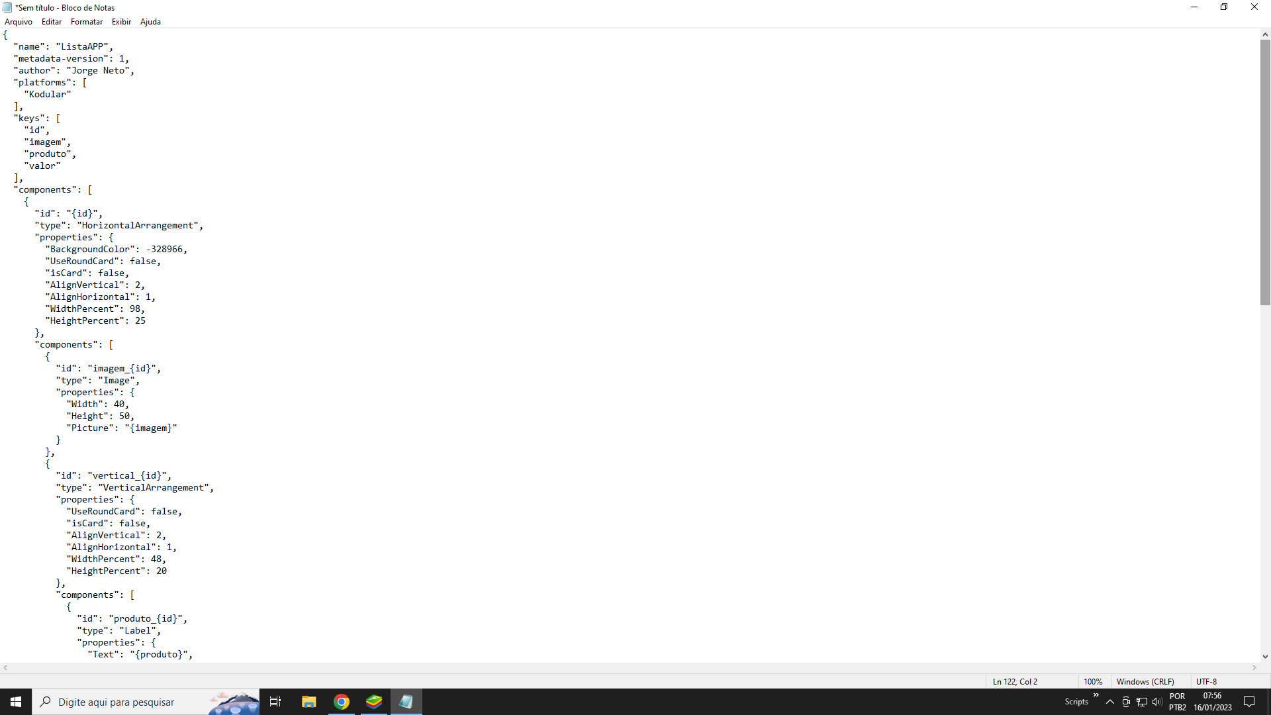Image resolution: width=1271 pixels, height=715 pixels.
Task: Click the weather illustration in the search box
Action: [x=234, y=703]
